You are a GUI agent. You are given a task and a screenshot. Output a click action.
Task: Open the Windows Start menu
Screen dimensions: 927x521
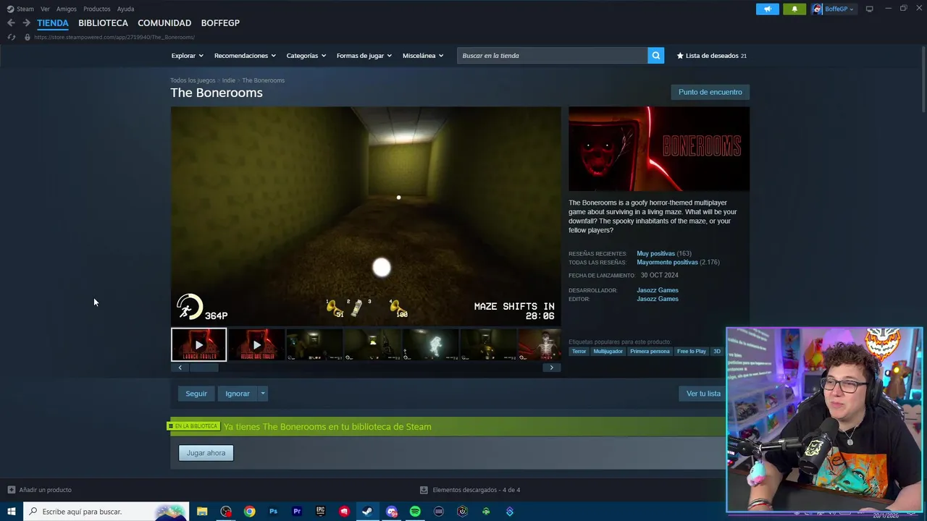[12, 512]
